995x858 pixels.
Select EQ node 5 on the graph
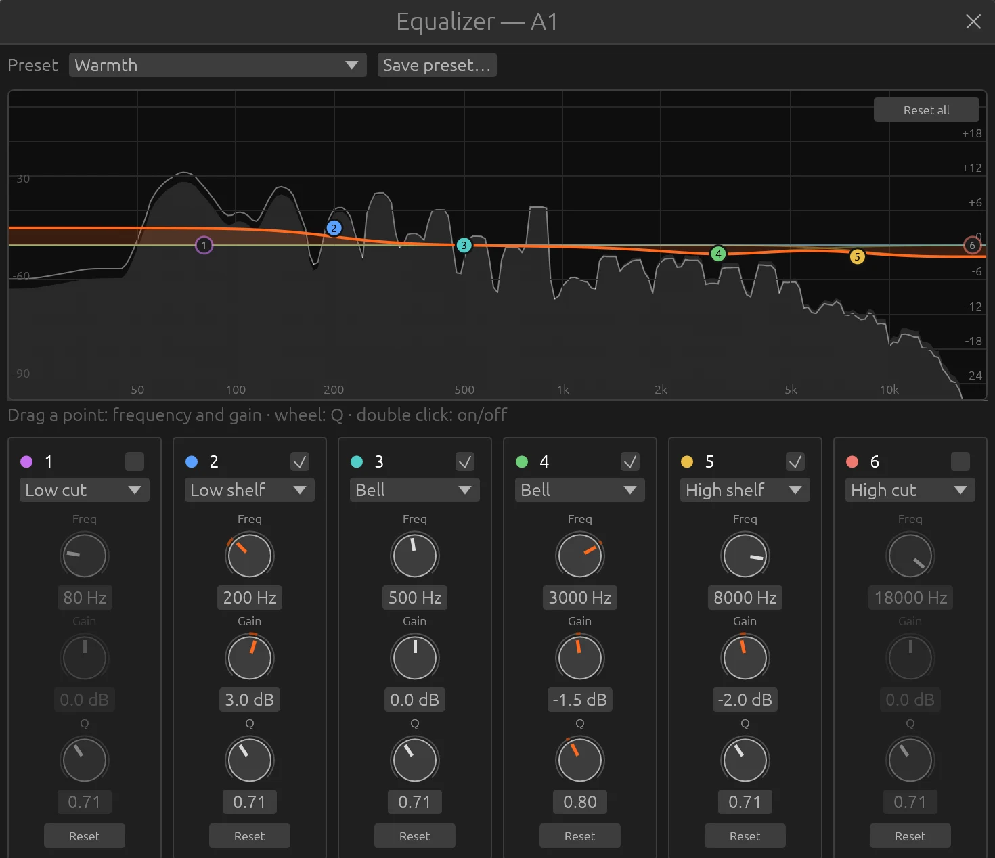point(857,256)
